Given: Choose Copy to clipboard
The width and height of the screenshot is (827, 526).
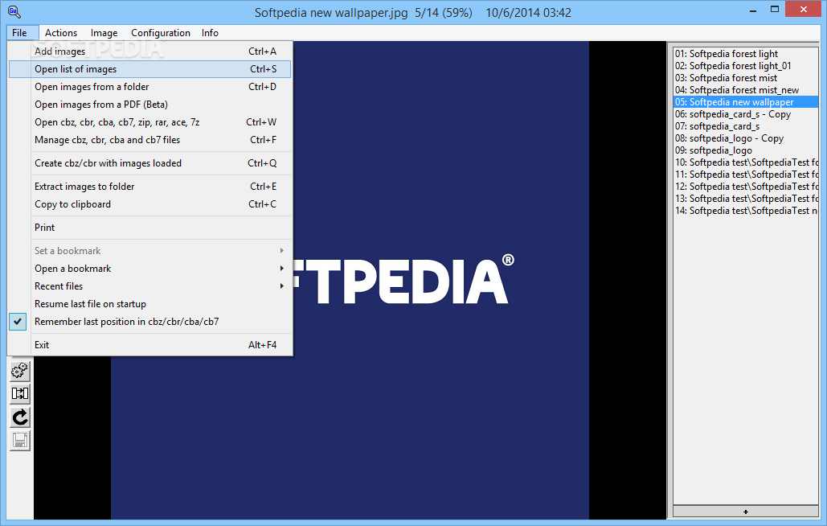Looking at the screenshot, I should (150, 204).
